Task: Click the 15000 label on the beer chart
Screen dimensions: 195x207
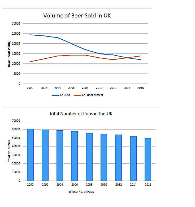Action: [x=16, y=54]
